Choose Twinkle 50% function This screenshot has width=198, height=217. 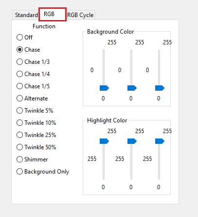(x=36, y=147)
